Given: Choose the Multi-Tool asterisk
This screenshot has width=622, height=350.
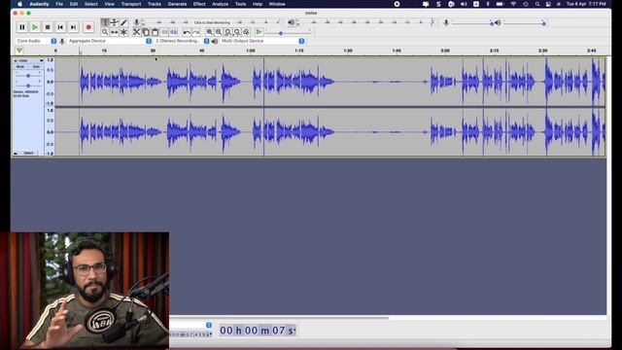Looking at the screenshot, I should click(123, 32).
